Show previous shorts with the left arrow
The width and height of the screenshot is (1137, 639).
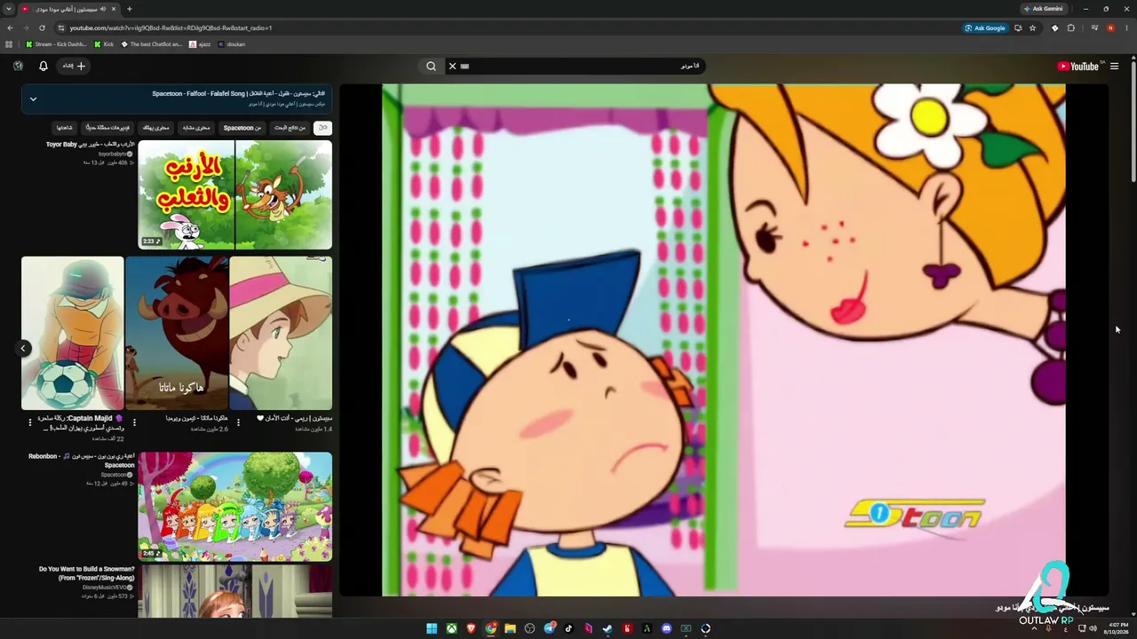click(x=24, y=348)
